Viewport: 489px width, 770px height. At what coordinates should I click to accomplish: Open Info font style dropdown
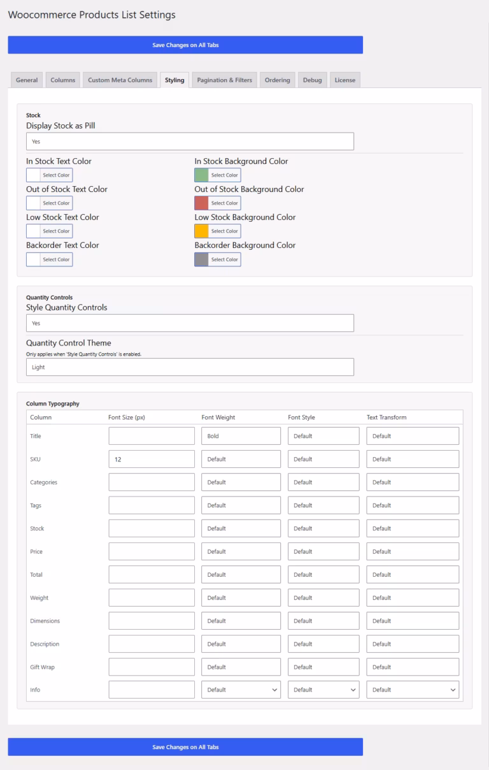pyautogui.click(x=323, y=690)
